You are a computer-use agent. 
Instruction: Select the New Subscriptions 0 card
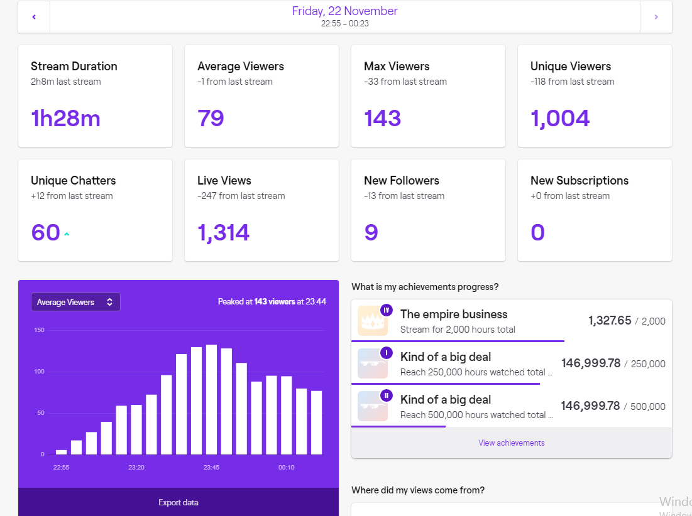(595, 210)
